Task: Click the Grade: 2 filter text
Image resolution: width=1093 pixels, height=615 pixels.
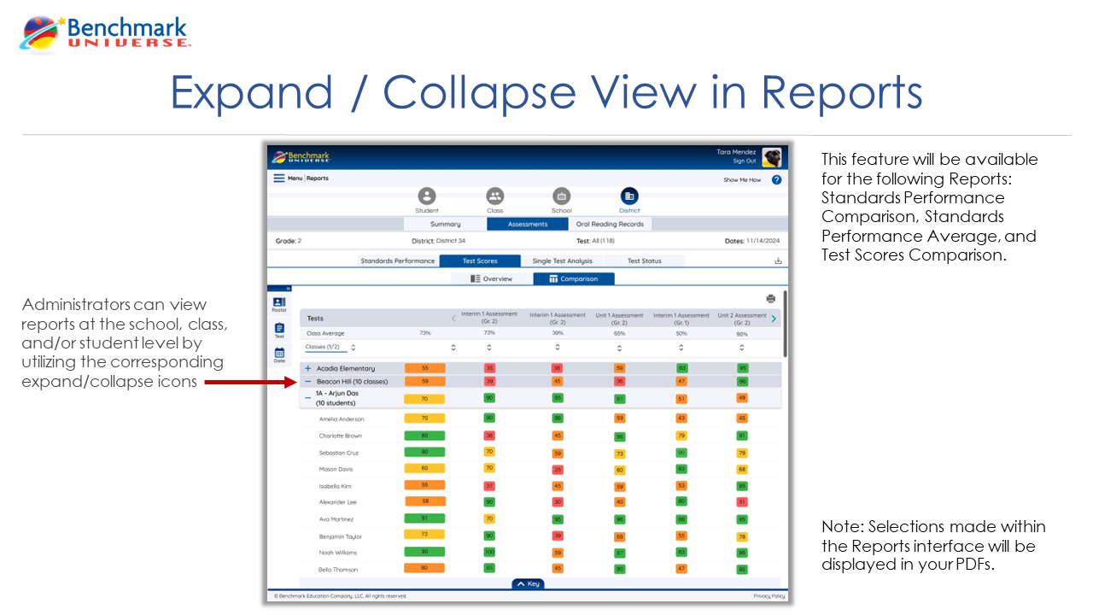Action: (289, 241)
